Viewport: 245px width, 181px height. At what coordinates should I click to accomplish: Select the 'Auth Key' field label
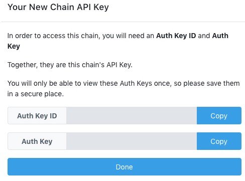coord(37,141)
